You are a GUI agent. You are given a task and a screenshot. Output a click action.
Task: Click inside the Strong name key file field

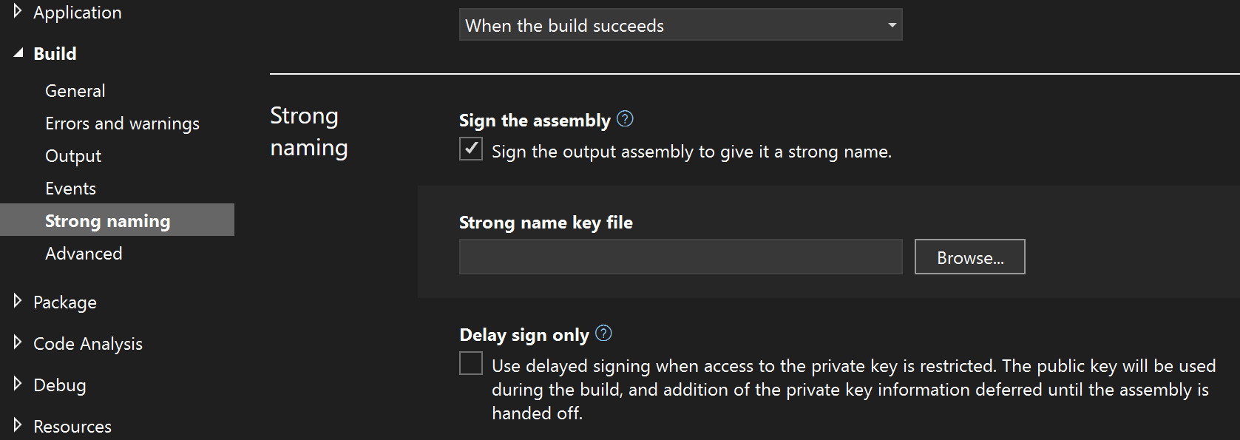(680, 257)
